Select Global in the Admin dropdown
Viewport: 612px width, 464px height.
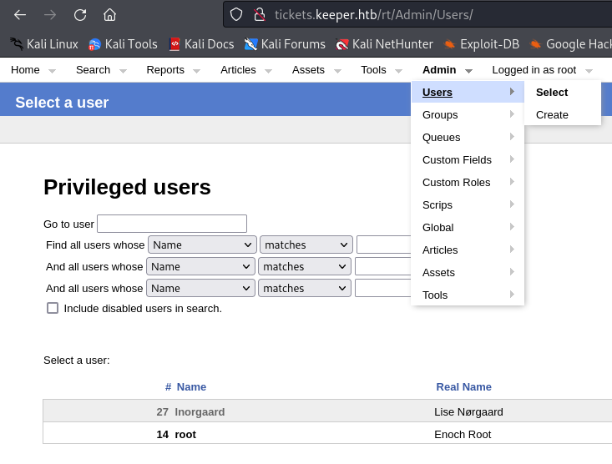pos(468,228)
